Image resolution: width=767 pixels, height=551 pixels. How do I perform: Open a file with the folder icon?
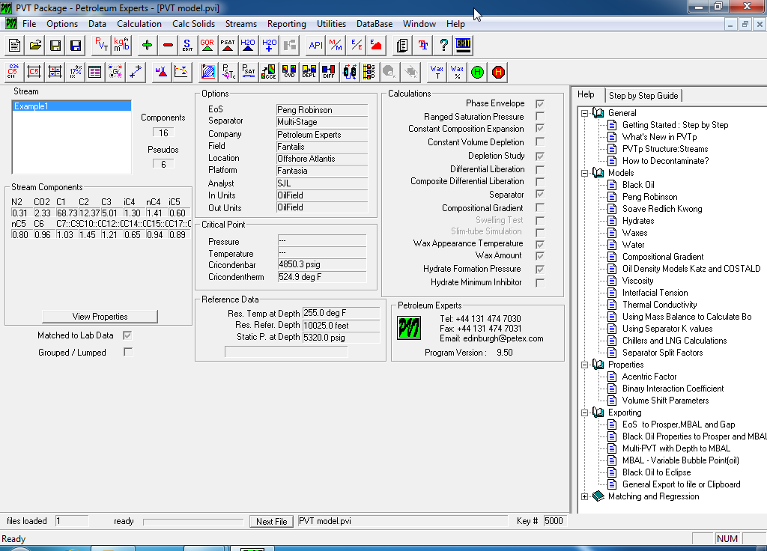click(x=35, y=46)
